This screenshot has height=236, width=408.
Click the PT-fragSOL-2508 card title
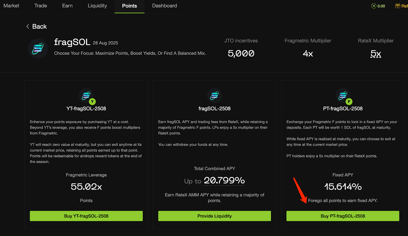click(x=343, y=109)
